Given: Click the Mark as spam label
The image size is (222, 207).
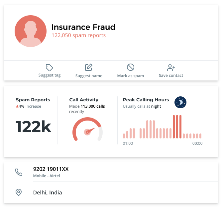Looking at the screenshot, I should click(131, 76).
